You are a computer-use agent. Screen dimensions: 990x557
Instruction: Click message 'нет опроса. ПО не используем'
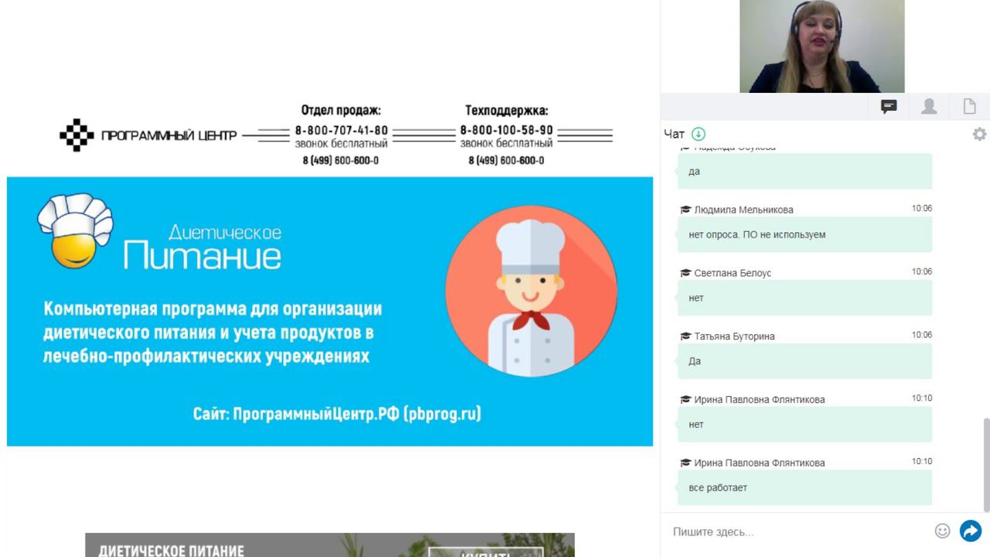click(x=804, y=234)
